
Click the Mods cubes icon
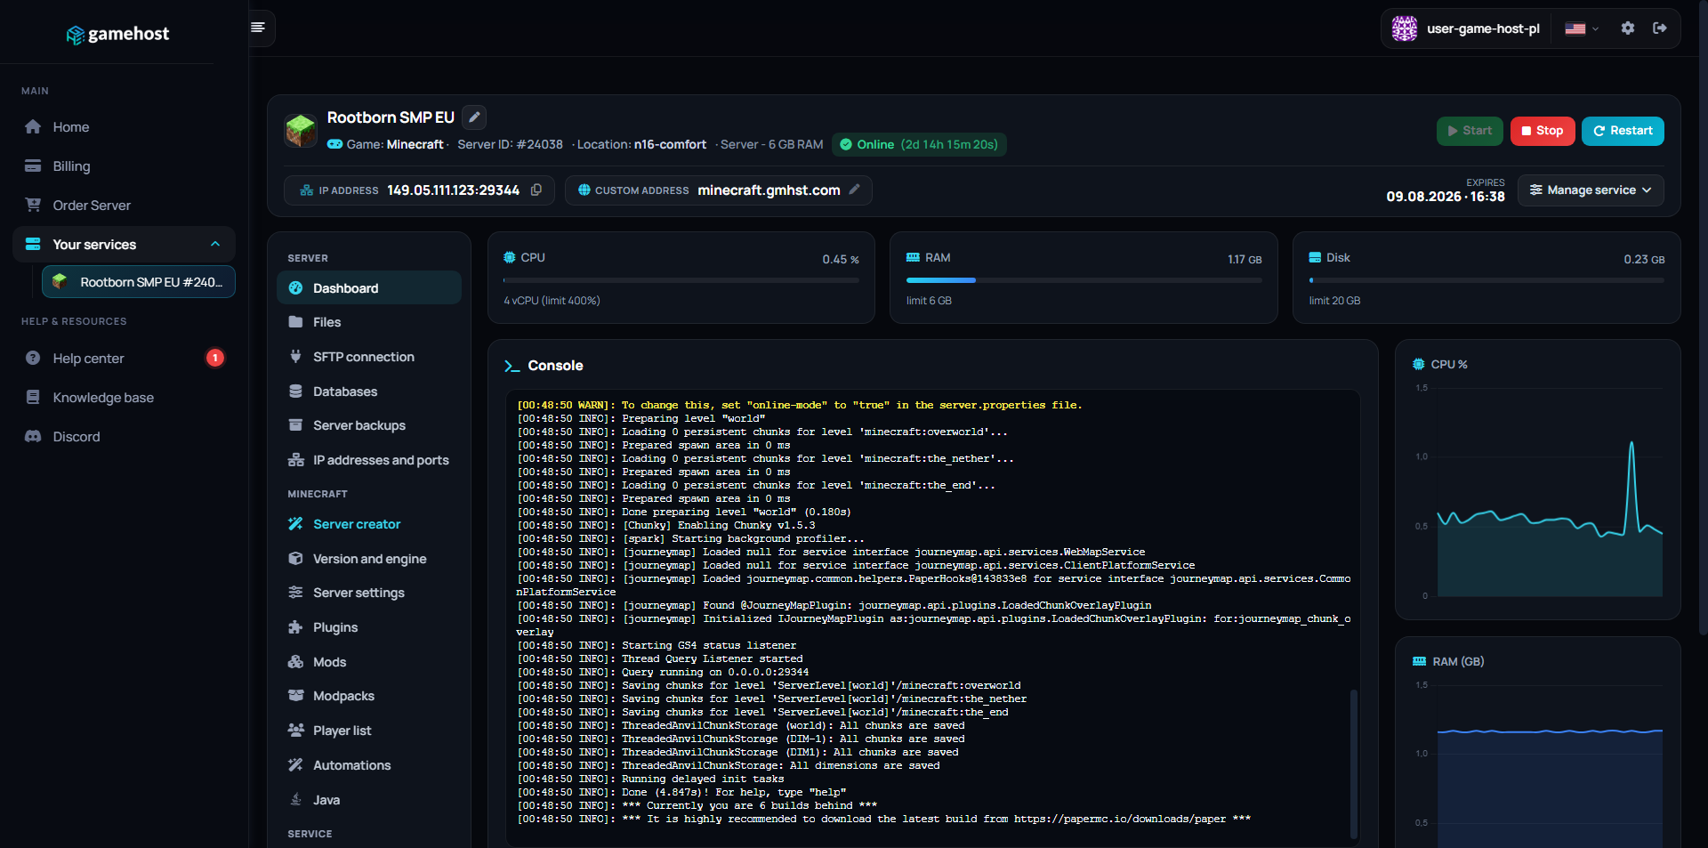[295, 662]
